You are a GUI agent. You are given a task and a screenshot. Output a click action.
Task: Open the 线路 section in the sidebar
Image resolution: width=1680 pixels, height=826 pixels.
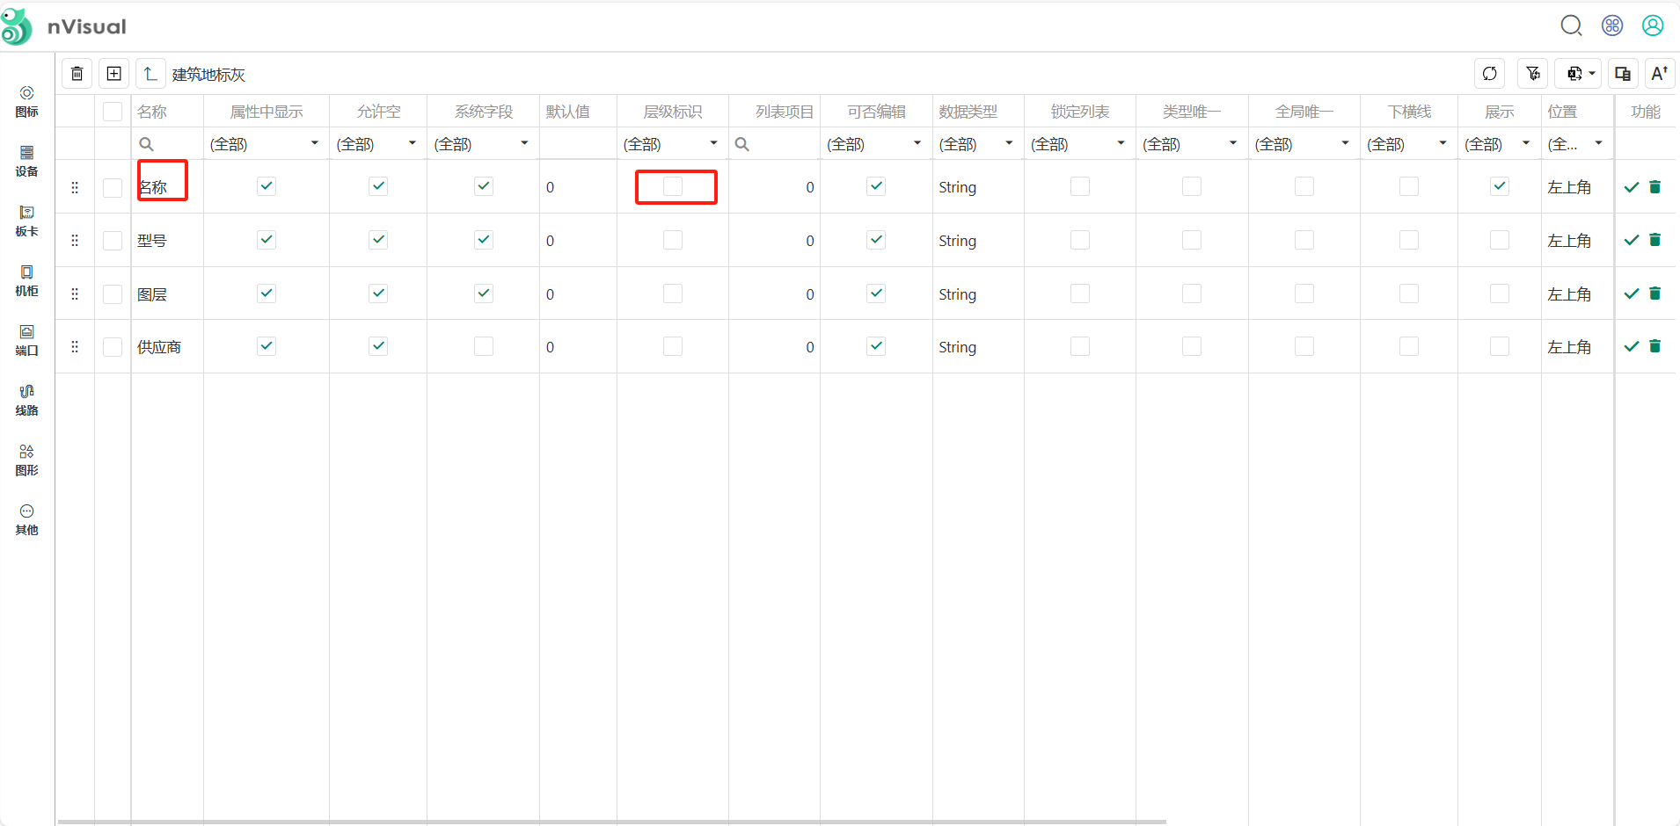tap(27, 401)
